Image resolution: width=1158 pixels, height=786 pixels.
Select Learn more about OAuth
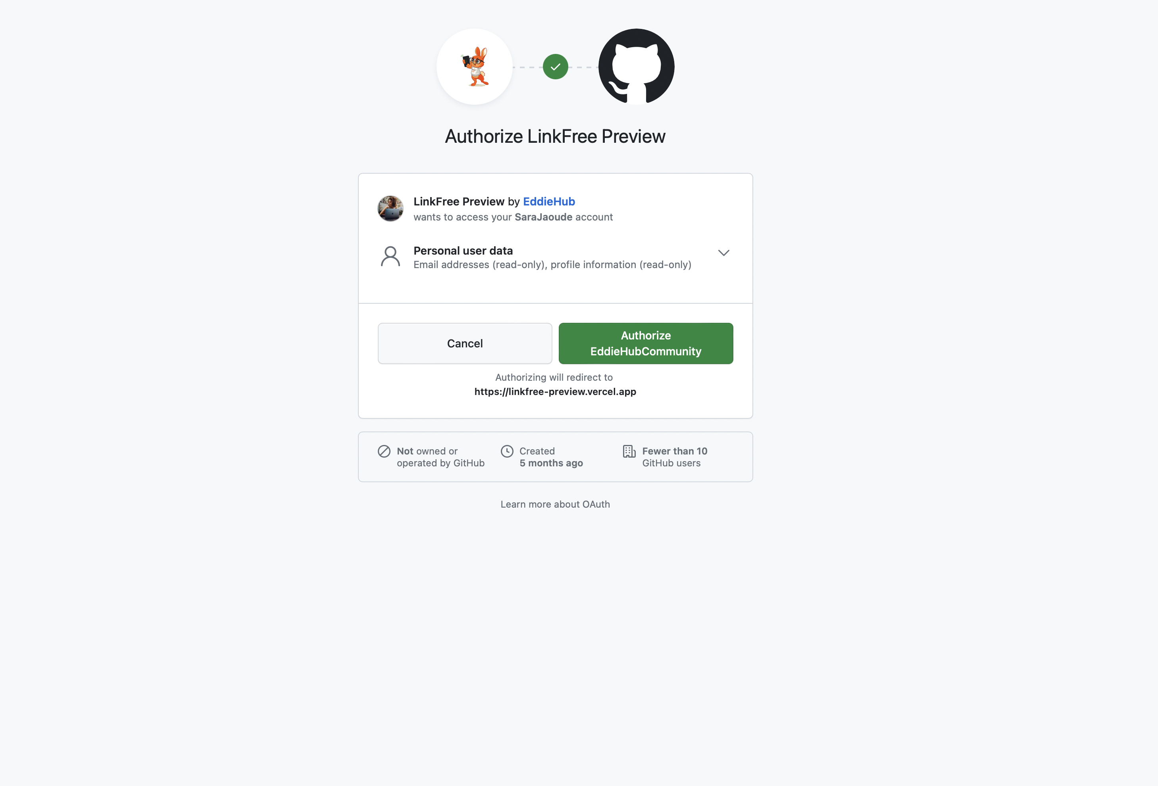point(555,504)
